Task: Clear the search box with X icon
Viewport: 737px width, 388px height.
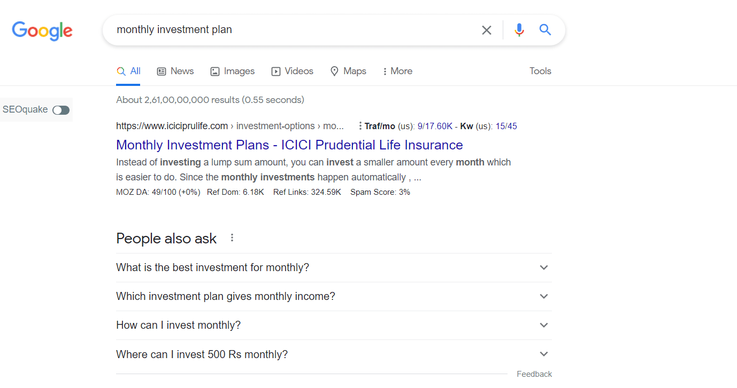Action: (x=487, y=30)
